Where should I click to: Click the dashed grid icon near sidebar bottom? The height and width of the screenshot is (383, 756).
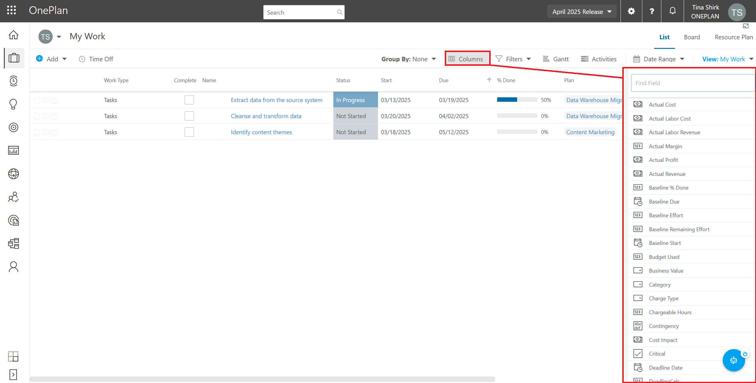pos(13,356)
